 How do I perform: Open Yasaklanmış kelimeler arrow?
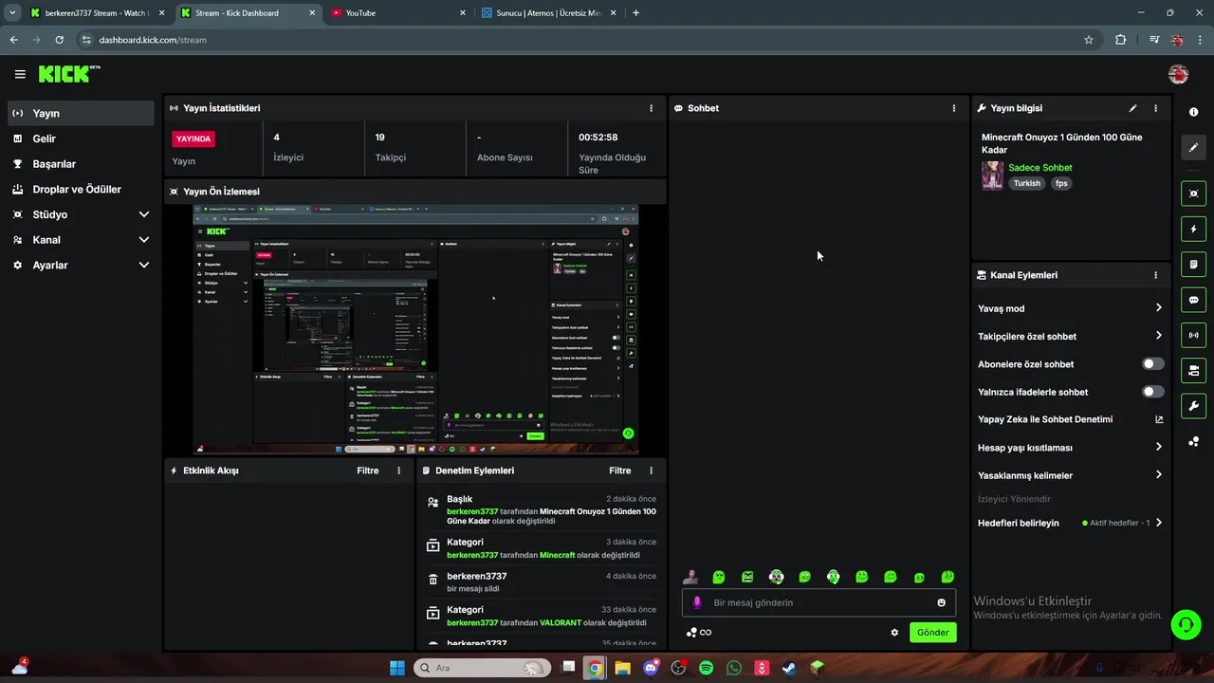click(1158, 475)
